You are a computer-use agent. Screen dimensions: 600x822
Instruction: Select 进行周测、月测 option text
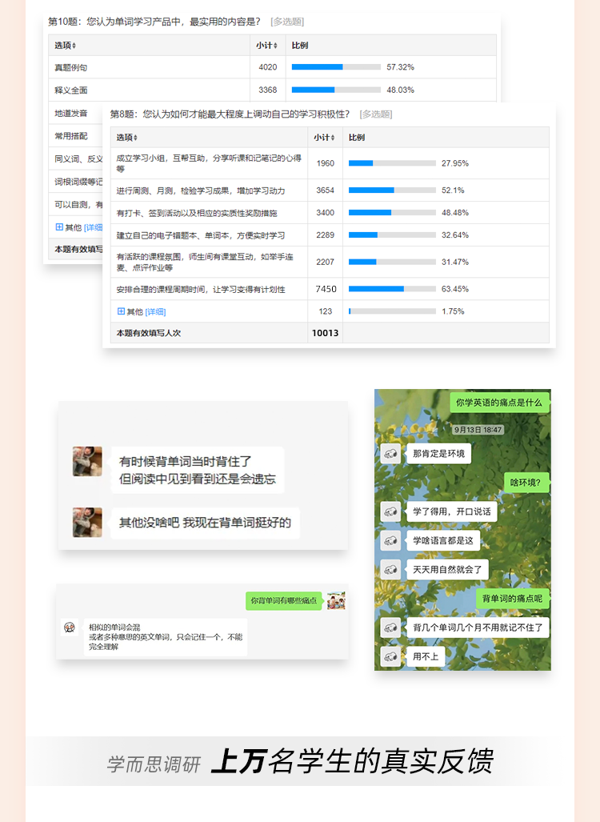(x=201, y=190)
